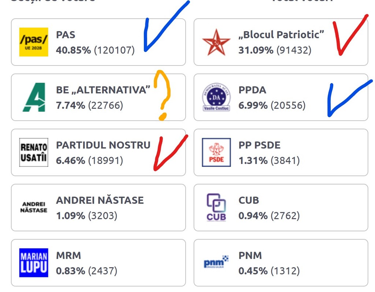Viewport: 375px width, 292px height.
Task: Select the PARTIDUL NOSTRU title text
Action: point(103,145)
